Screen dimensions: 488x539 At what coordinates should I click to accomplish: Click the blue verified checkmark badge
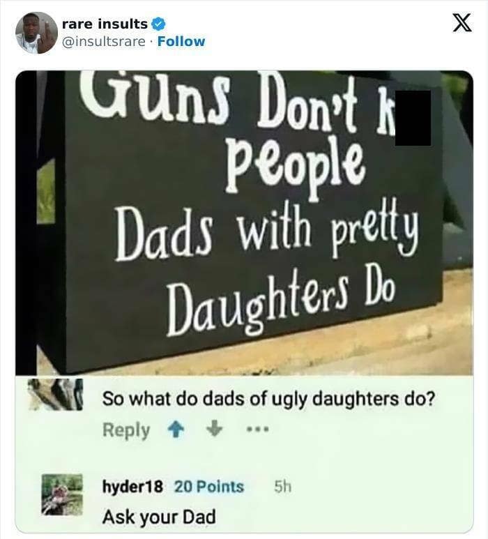click(x=159, y=24)
